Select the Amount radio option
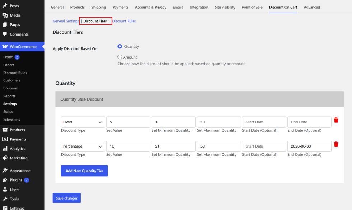352x210 pixels. (x=120, y=57)
